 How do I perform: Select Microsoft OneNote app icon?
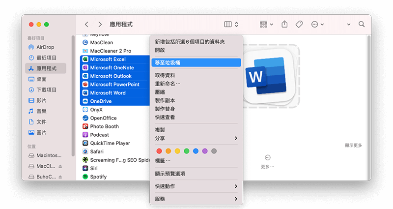click(x=85, y=68)
